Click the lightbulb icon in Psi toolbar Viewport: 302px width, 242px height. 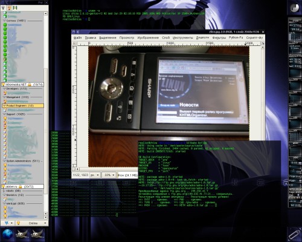click(3, 8)
